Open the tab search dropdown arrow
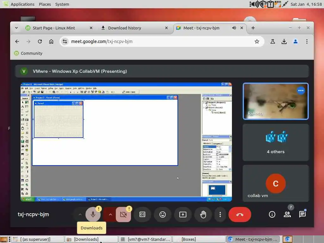This screenshot has width=324, height=243. (x=16, y=28)
